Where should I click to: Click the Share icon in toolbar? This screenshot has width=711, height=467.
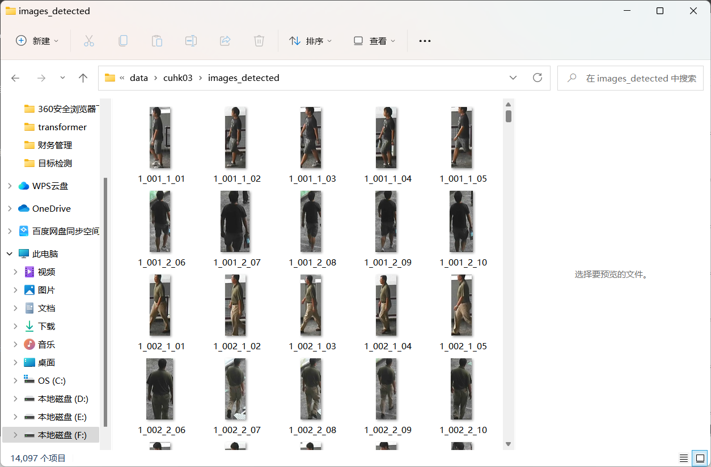pyautogui.click(x=225, y=41)
